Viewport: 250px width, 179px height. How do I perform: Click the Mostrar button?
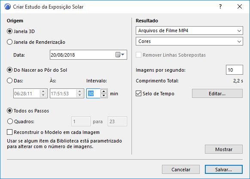[x=224, y=149]
